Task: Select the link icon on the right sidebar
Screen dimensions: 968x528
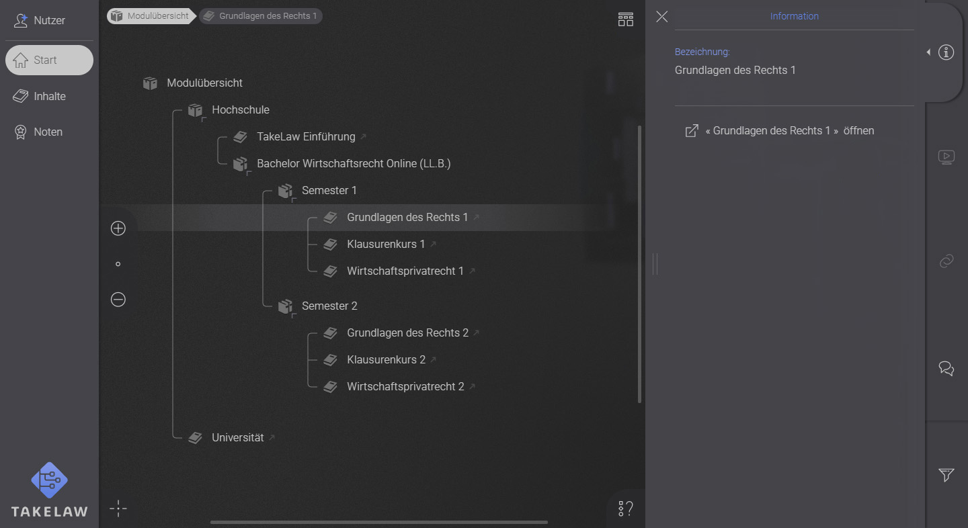Action: [946, 261]
